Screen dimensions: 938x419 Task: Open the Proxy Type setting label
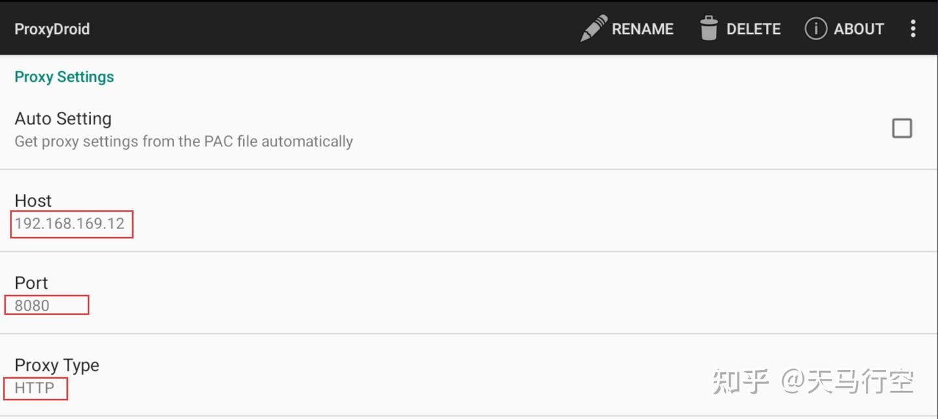[57, 366]
